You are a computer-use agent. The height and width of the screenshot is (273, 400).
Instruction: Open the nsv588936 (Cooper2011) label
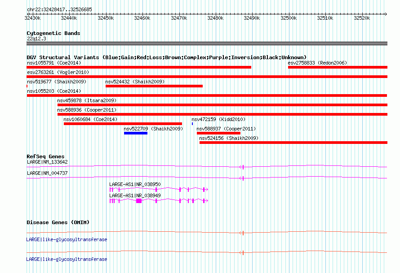click(x=87, y=110)
